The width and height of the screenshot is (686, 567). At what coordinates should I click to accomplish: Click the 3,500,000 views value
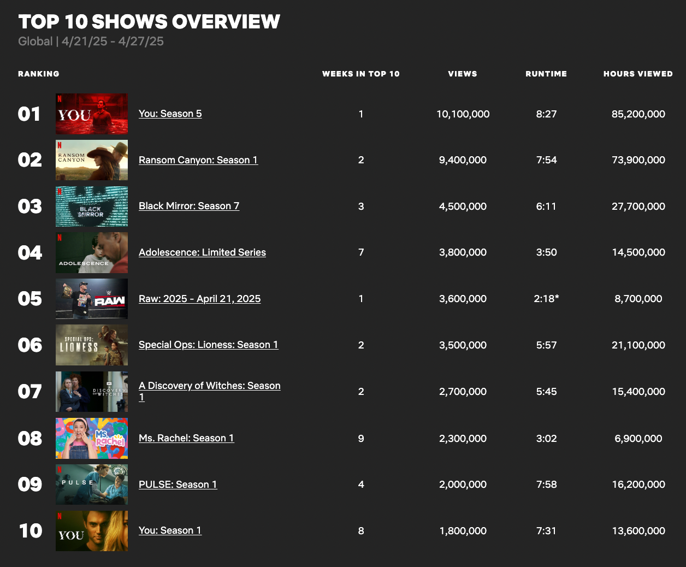(x=463, y=345)
